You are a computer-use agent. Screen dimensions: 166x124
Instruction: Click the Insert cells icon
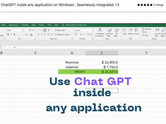point(125,30)
